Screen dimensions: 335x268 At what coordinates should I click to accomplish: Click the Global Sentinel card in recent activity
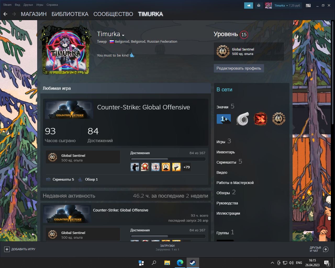tap(83, 234)
